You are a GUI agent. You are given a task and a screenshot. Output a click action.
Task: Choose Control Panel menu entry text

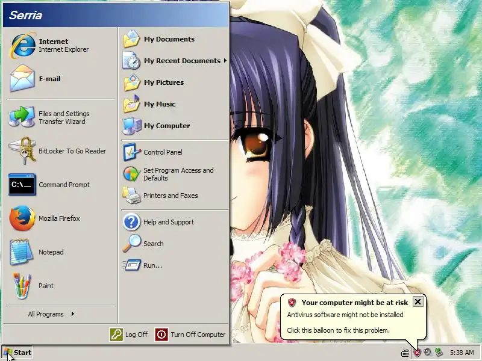163,152
